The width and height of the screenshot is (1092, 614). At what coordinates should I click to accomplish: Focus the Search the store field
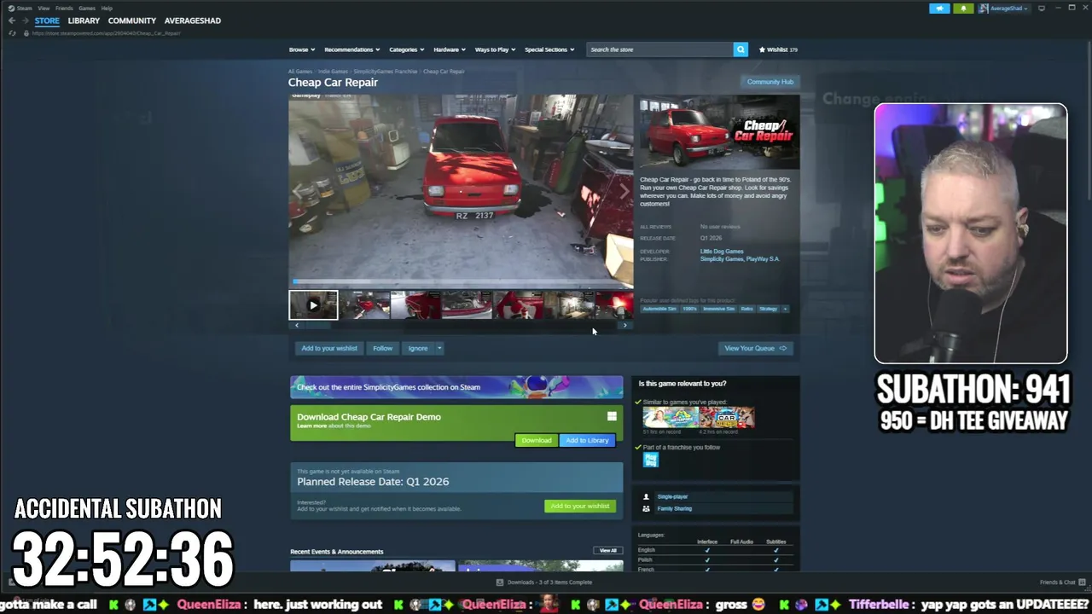[x=659, y=49]
